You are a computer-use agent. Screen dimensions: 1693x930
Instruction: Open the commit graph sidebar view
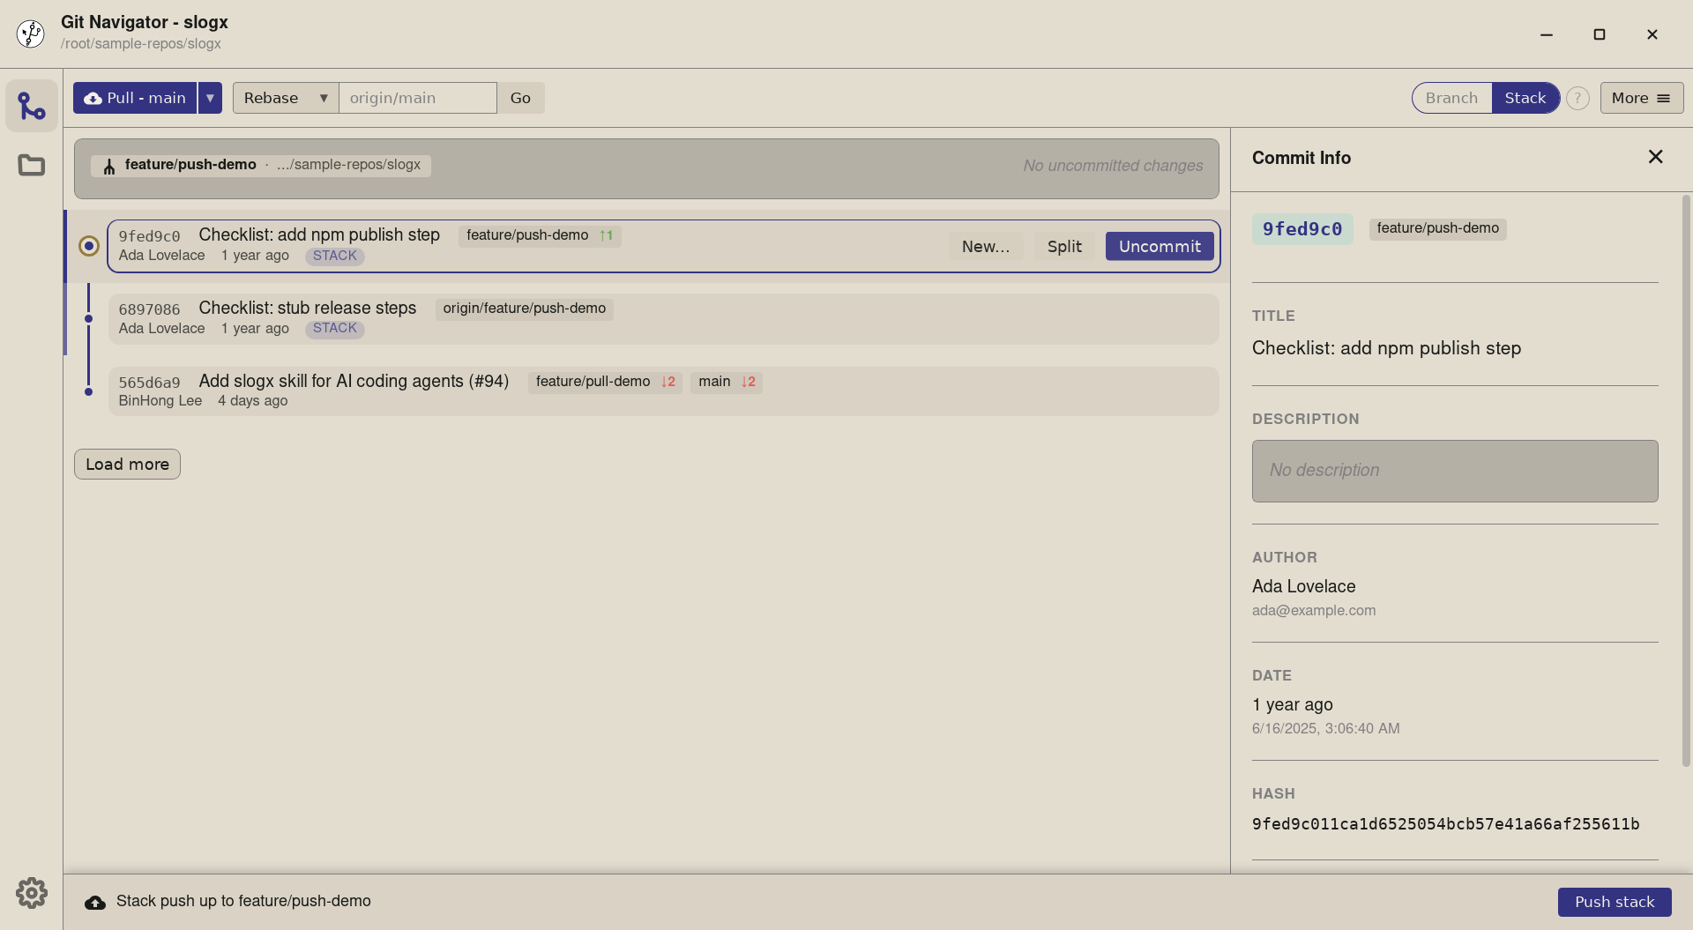32,106
